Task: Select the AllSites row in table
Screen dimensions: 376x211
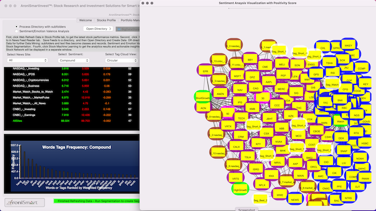Action: [72, 121]
